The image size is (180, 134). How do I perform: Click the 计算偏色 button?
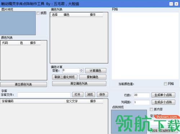click(96, 71)
